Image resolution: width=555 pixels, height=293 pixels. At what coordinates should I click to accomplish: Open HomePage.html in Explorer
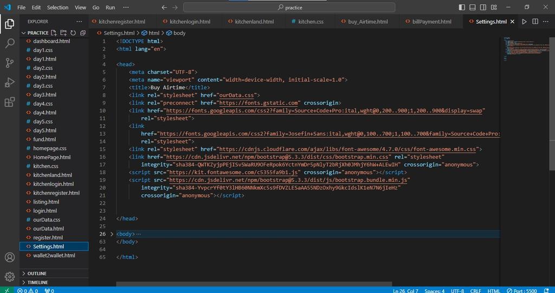tap(51, 157)
